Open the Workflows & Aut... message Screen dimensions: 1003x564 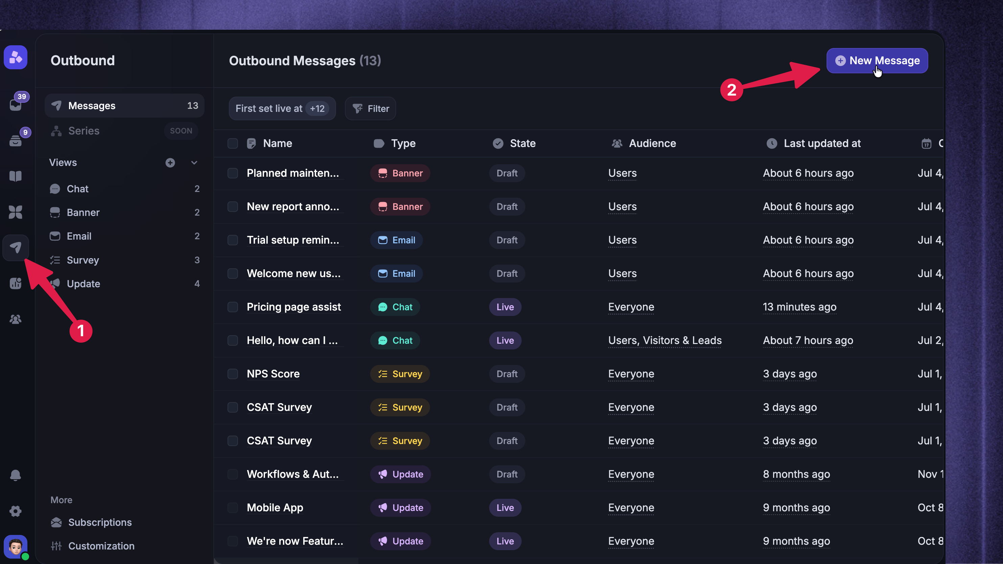(x=293, y=474)
